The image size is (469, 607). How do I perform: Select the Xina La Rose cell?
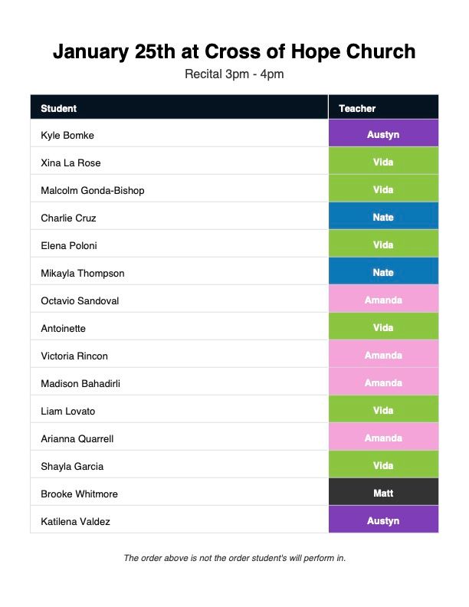point(71,162)
